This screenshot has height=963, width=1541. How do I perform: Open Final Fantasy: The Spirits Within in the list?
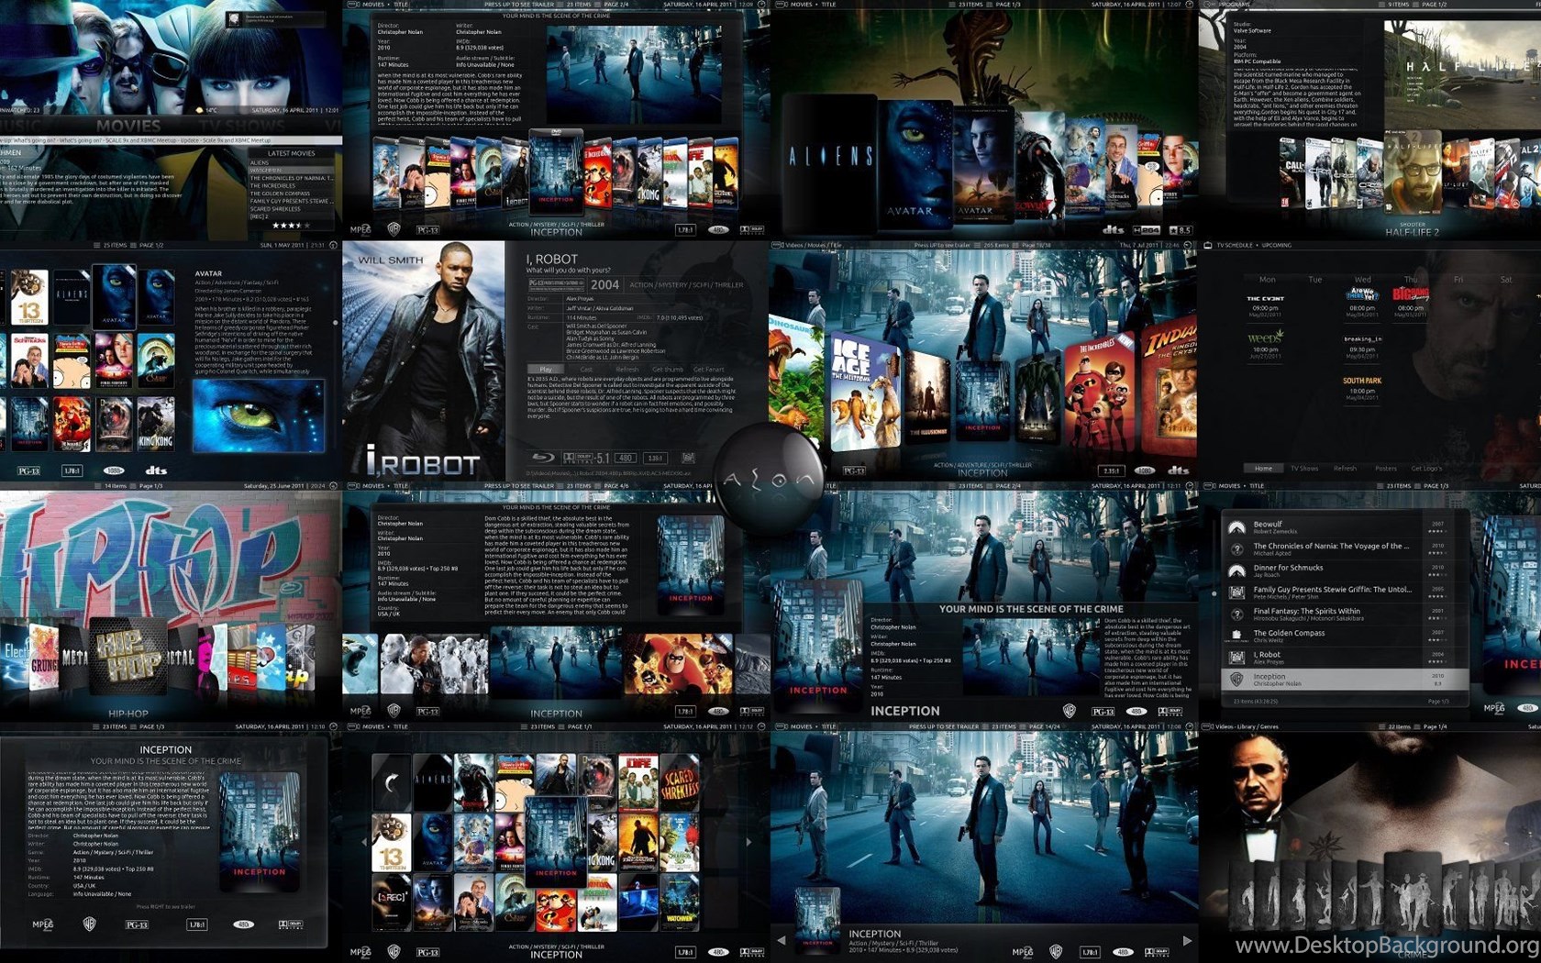pos(1346,614)
